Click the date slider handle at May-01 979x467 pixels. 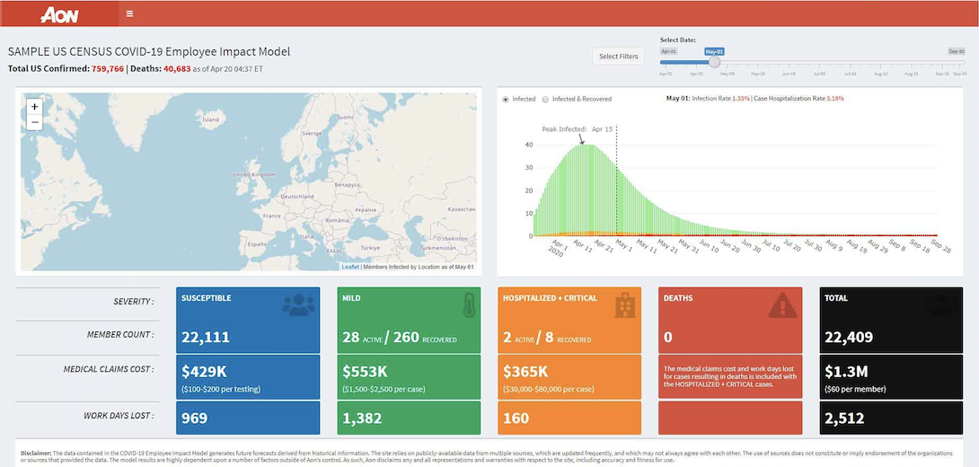[715, 62]
